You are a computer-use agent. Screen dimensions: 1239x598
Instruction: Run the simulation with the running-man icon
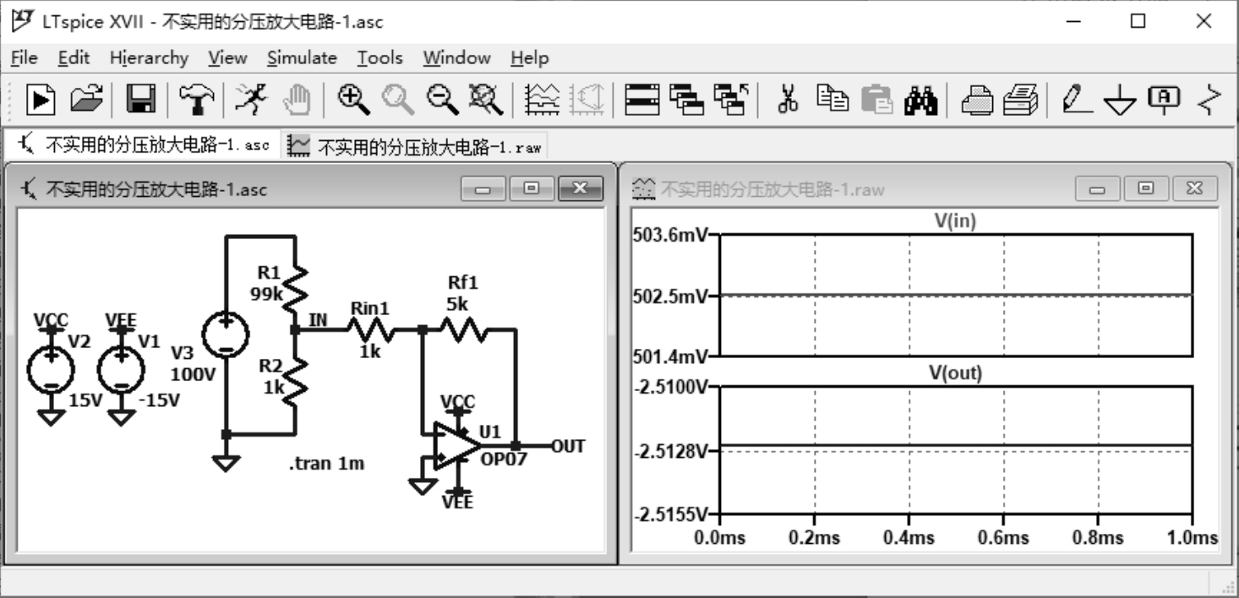point(249,100)
